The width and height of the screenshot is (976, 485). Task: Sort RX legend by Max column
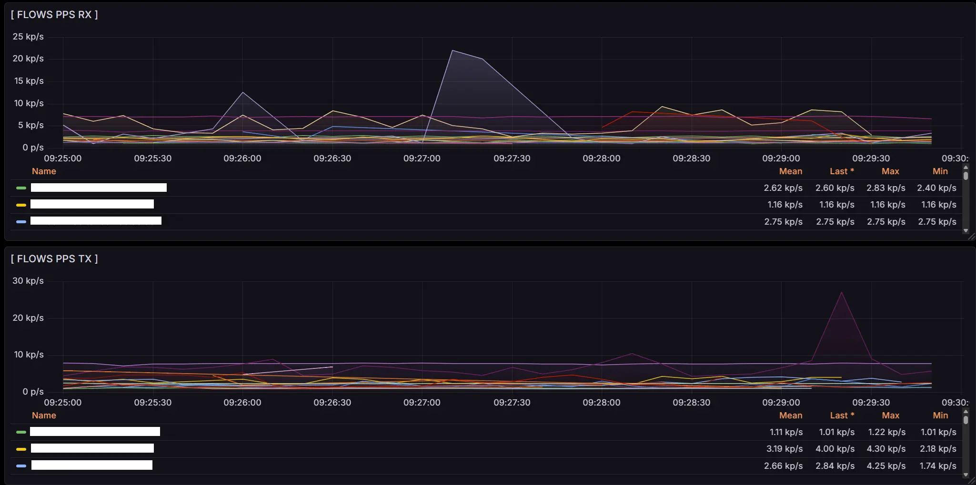pos(890,171)
